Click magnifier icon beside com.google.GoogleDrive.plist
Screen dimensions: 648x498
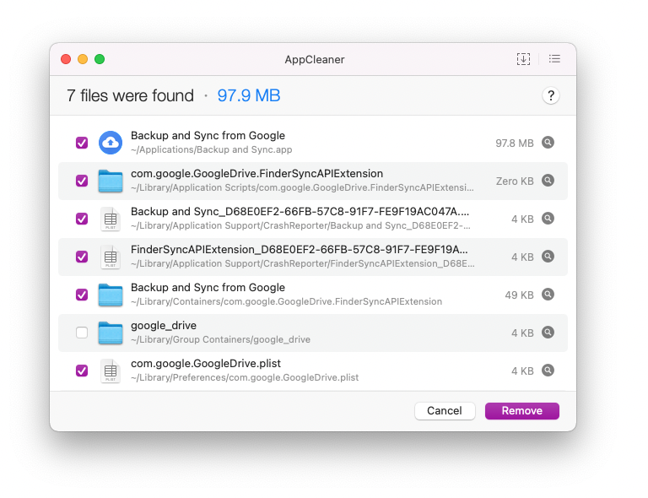point(548,371)
